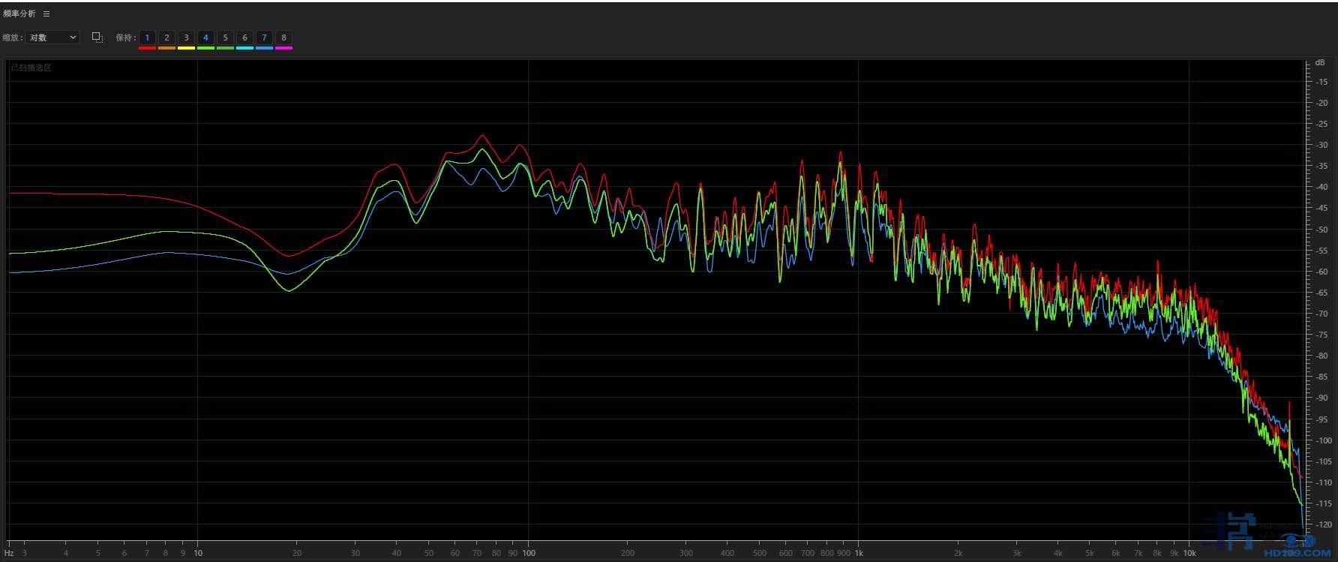1338x562 pixels.
Task: Expand the 缩放 scale dropdown showing 对数
Action: 52,38
